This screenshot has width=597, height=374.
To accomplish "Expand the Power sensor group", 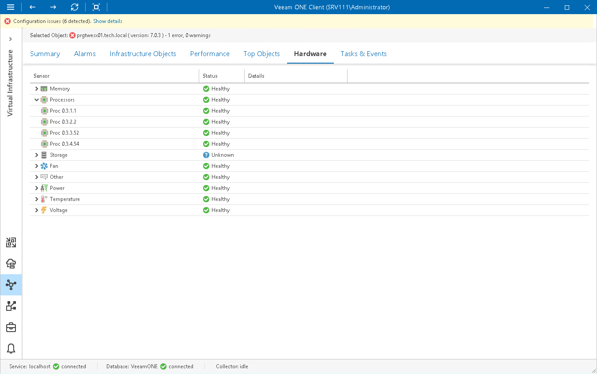I will [x=37, y=188].
